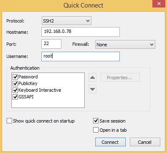This screenshot has height=153, width=167.
Task: Focus the Hostname input field
Action: point(81,32)
